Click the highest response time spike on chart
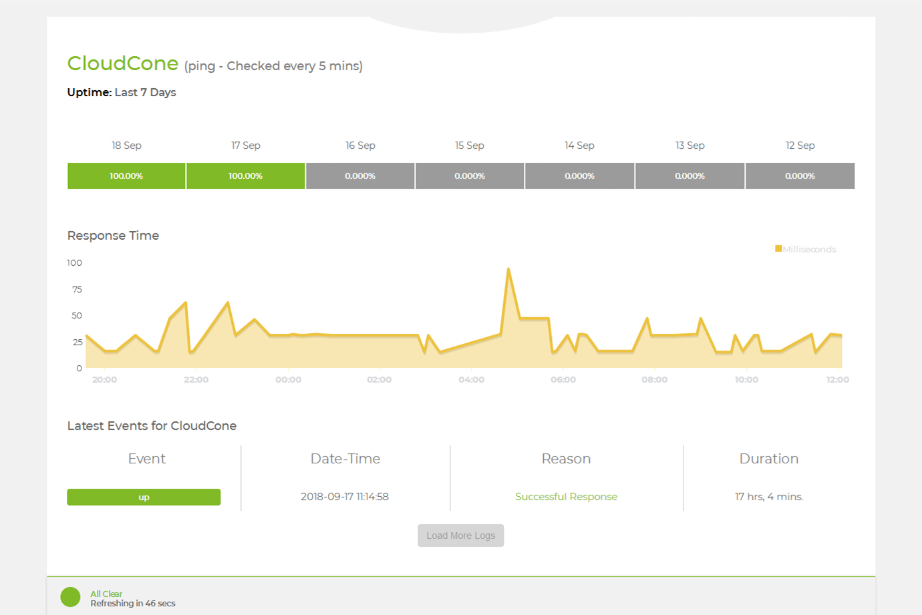The width and height of the screenshot is (922, 615). click(x=508, y=269)
